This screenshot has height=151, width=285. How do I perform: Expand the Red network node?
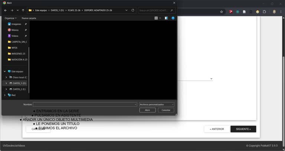click(x=4, y=95)
